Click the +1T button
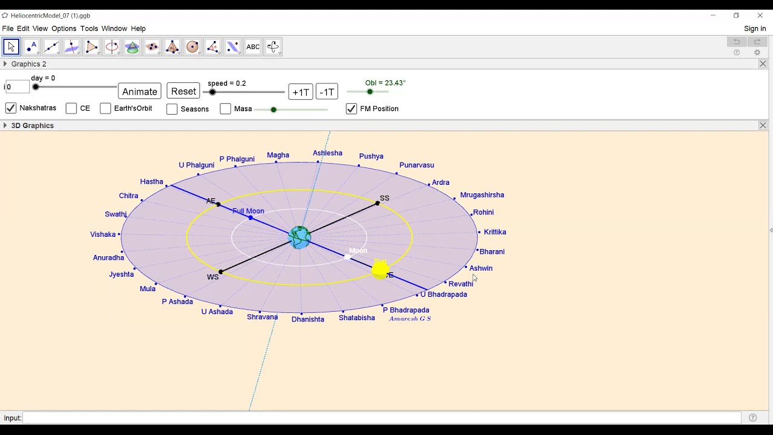The width and height of the screenshot is (773, 435). coord(301,92)
